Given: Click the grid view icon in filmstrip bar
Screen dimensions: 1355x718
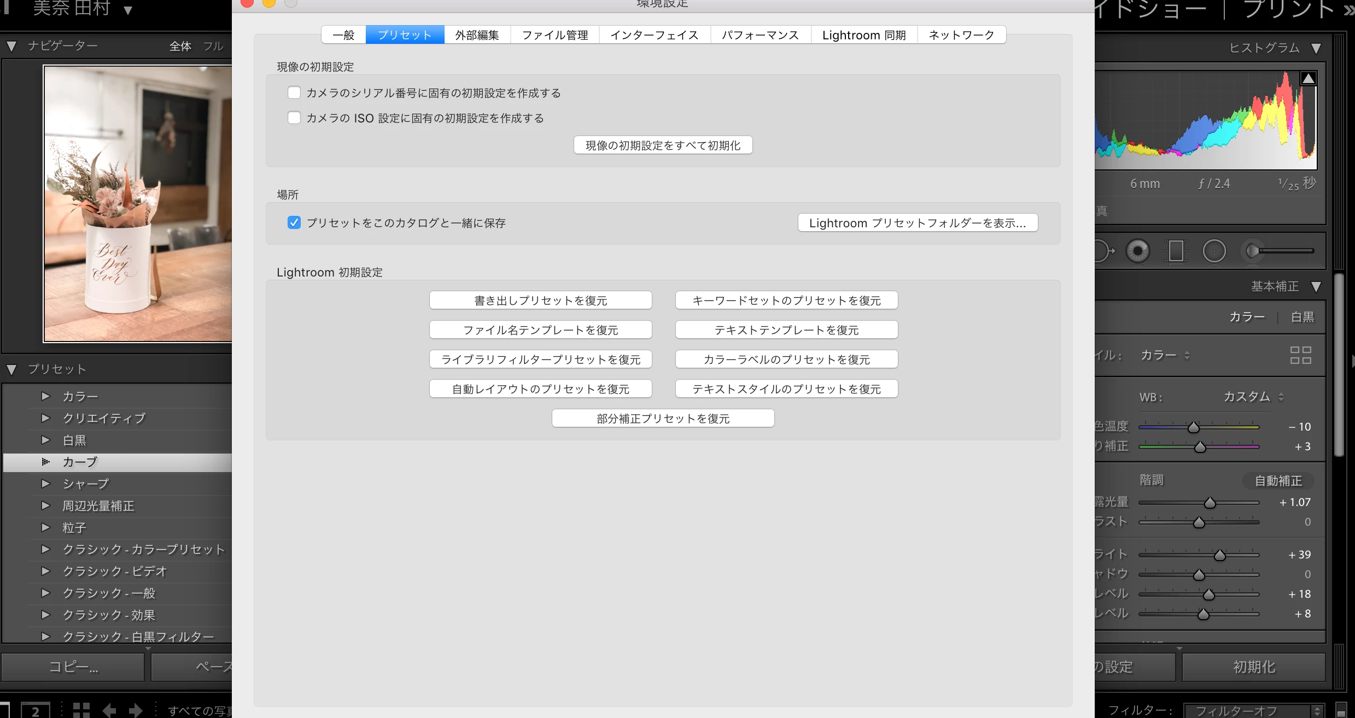Looking at the screenshot, I should coord(81,710).
